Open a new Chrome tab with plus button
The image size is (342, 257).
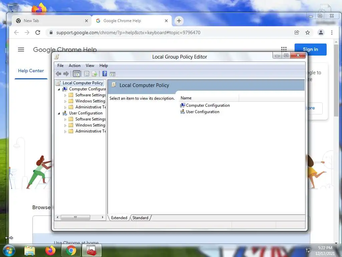point(179,21)
